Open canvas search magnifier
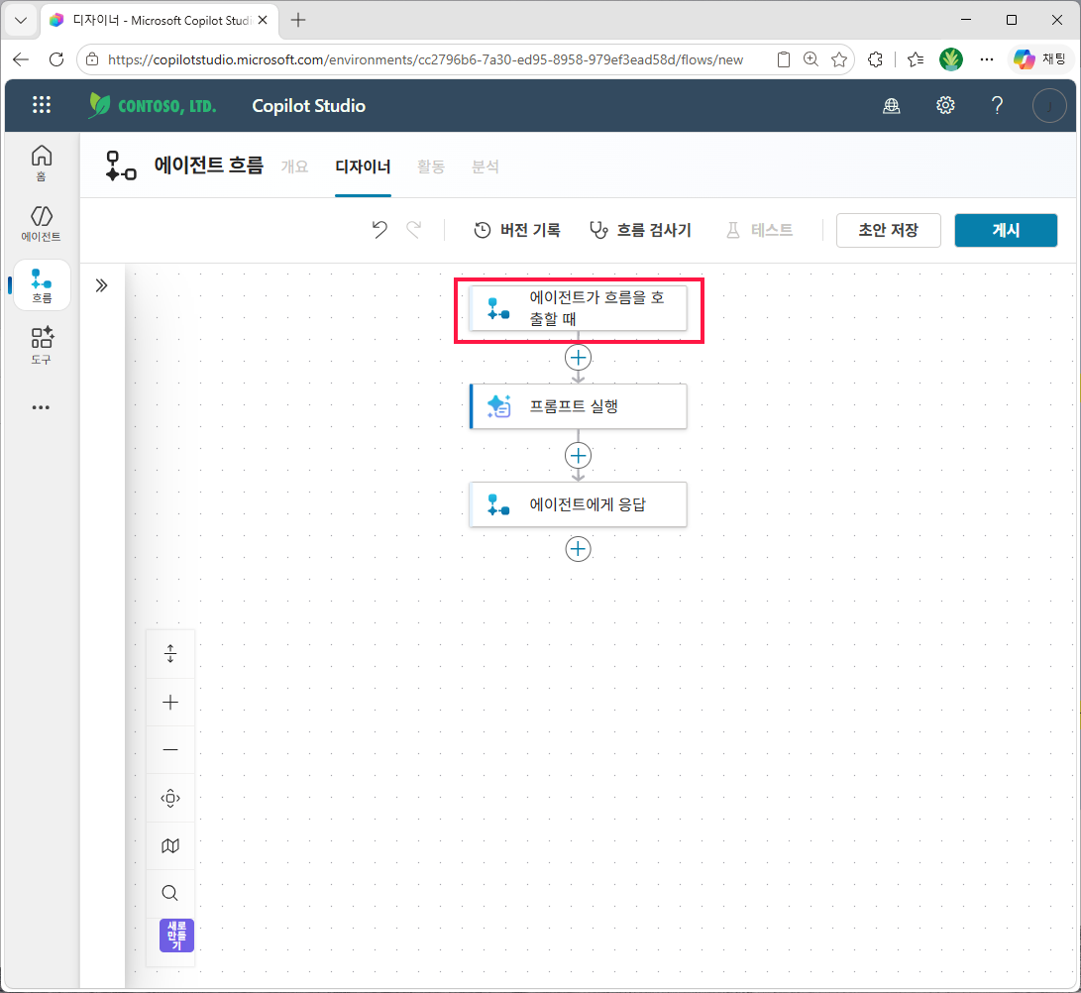 point(170,893)
